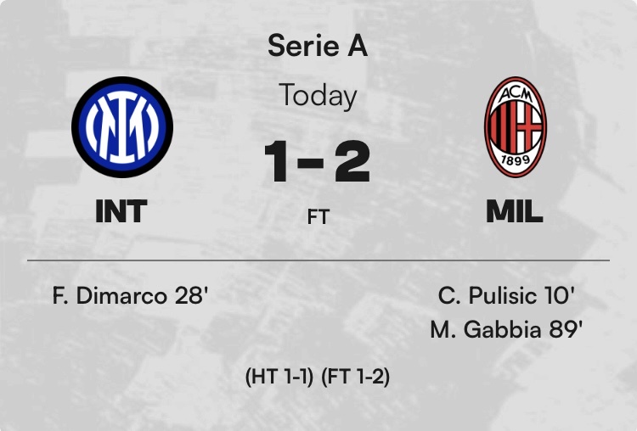Click 1899 on the Milan crest

tap(515, 158)
